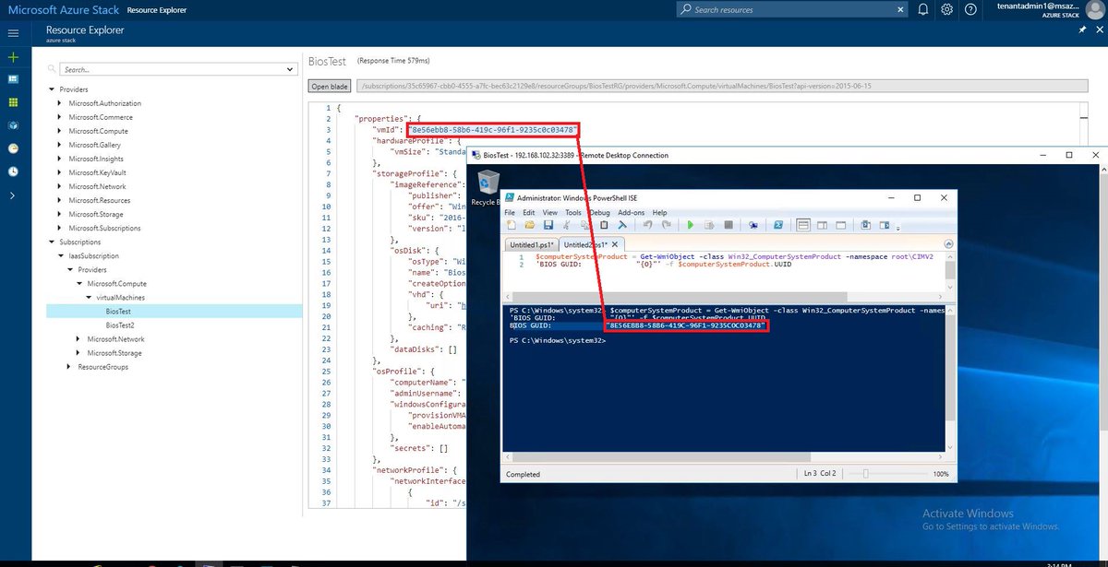This screenshot has height=567, width=1108.
Task: Select the BiosTest virtual machine
Action: pos(118,312)
